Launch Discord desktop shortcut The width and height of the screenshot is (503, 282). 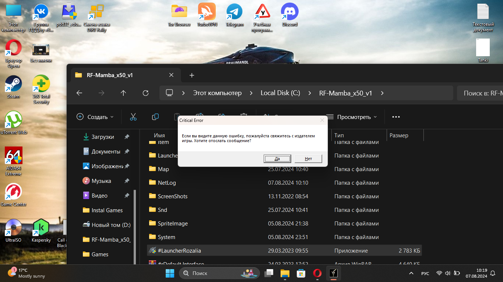click(290, 15)
